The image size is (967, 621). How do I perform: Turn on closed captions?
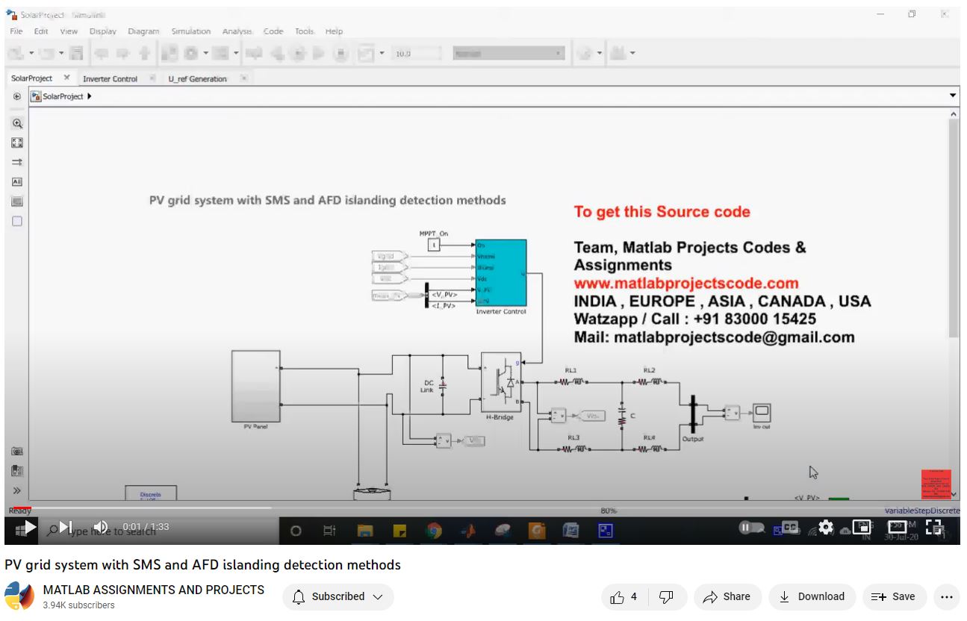coord(789,527)
